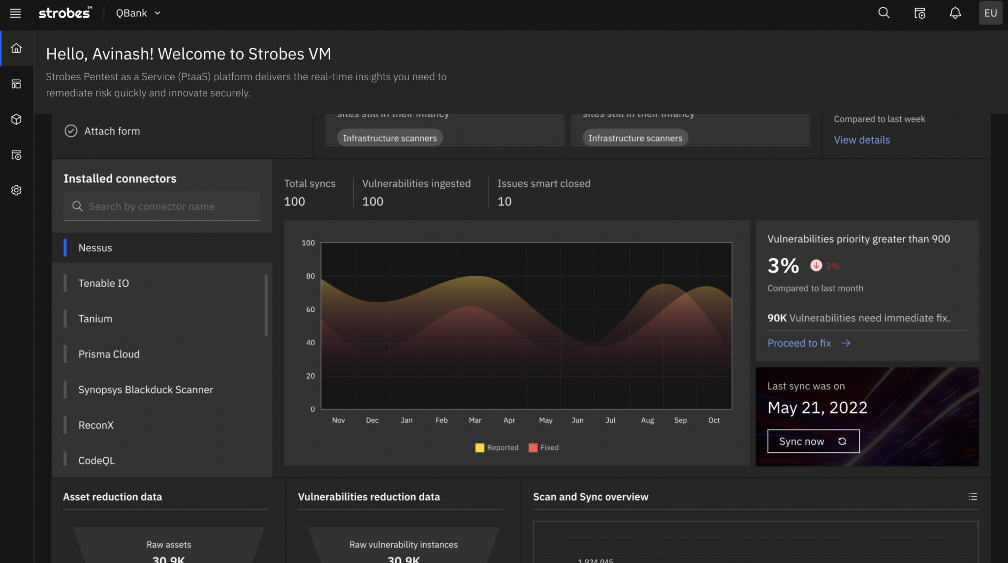Click the Total syncs value 100
Screen dimensions: 1008x563
294,202
